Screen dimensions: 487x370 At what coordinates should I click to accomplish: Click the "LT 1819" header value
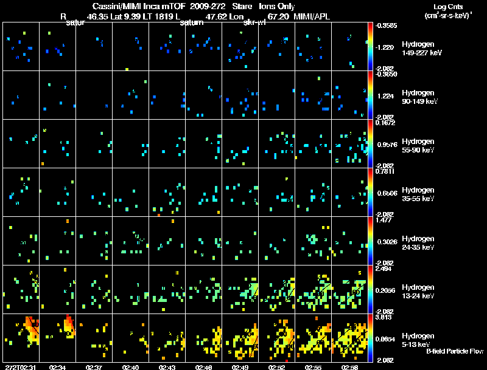coord(159,16)
